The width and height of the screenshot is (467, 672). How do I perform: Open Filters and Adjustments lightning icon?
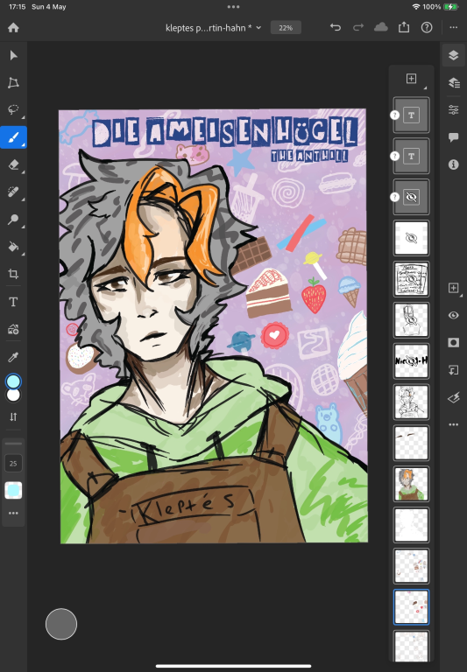(453, 398)
